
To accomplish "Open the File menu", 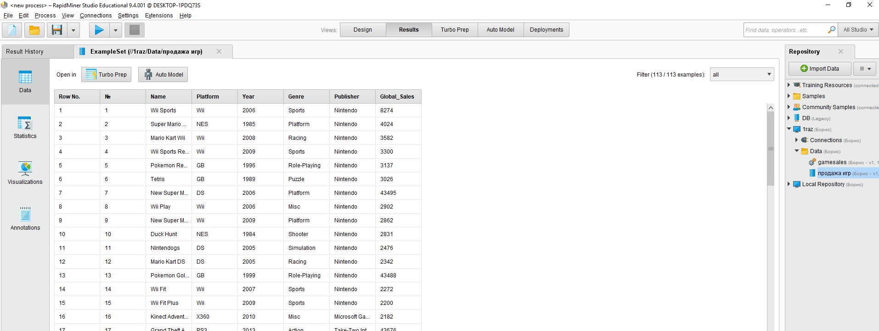I will (x=8, y=16).
